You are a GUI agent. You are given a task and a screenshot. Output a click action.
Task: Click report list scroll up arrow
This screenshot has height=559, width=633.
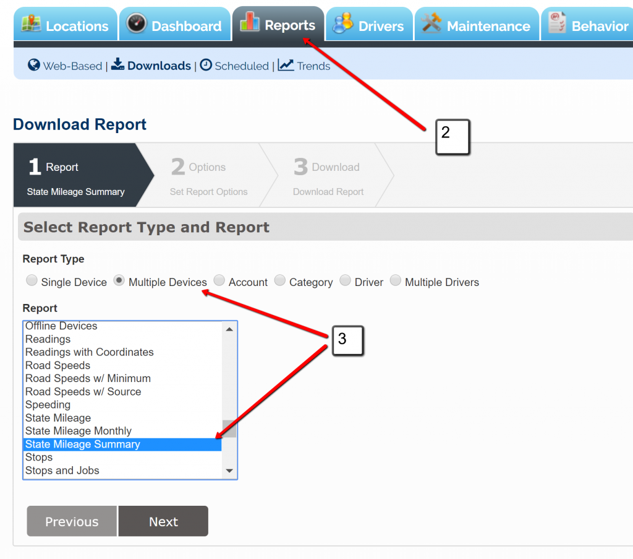point(229,329)
